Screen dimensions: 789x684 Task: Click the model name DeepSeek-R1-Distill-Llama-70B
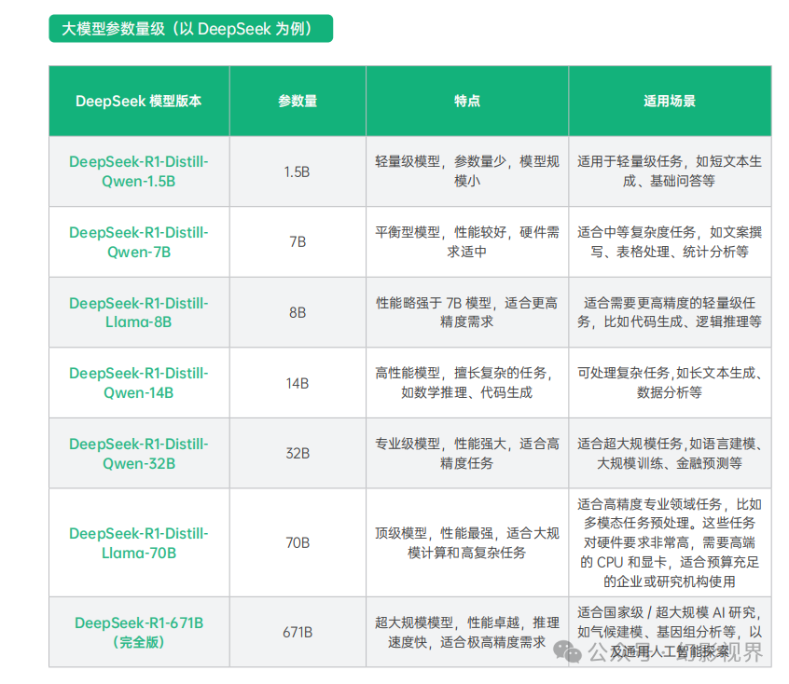click(139, 542)
